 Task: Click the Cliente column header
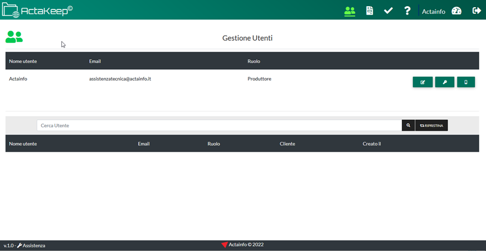tap(287, 144)
